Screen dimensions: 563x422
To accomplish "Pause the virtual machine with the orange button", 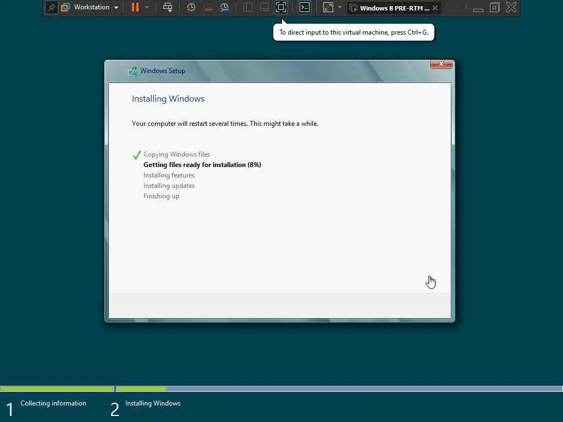I will pos(135,7).
